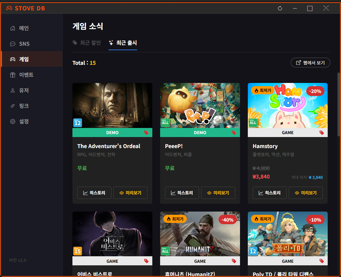341x277 pixels.
Task: Click red tag icon on HumanitZ card
Action: [234, 261]
